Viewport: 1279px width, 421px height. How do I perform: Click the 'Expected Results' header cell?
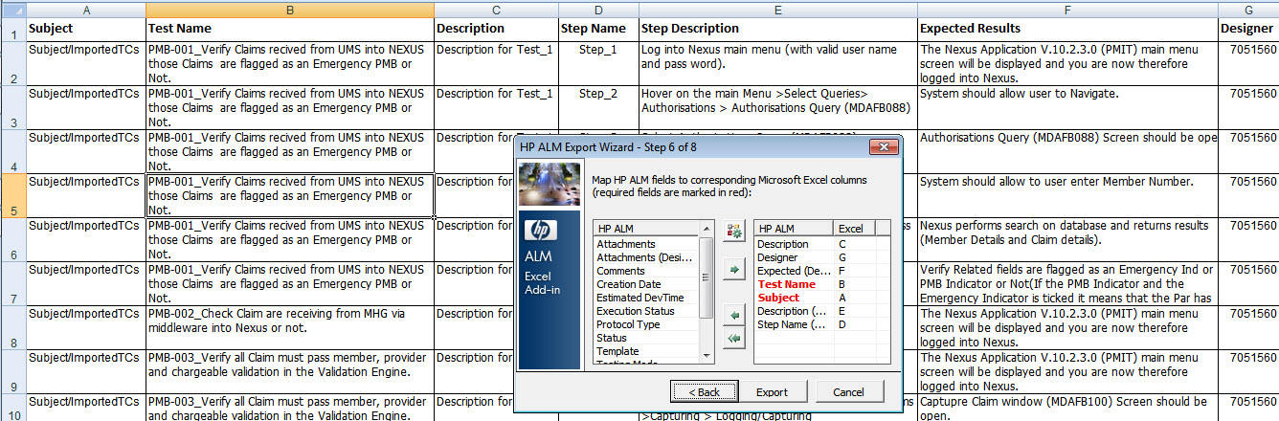[x=1067, y=29]
